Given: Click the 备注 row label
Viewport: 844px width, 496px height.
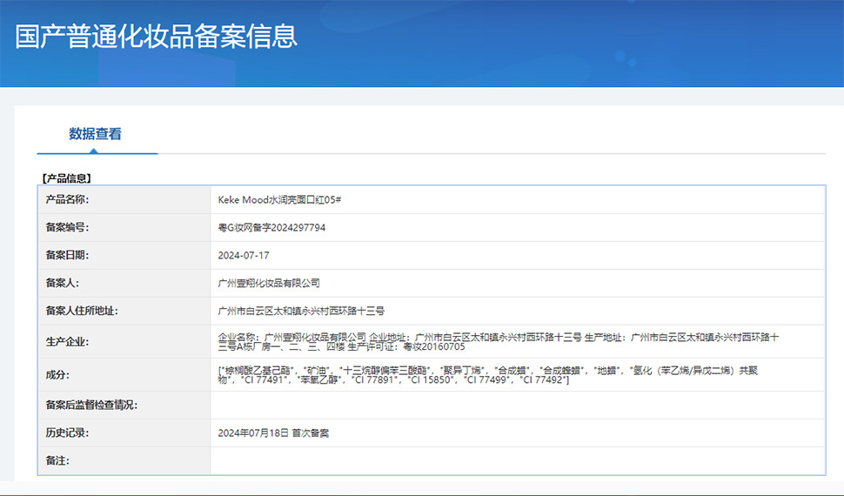Looking at the screenshot, I should [57, 460].
